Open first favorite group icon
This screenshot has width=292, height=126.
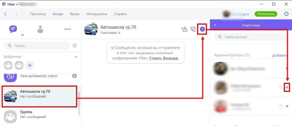[8, 65]
